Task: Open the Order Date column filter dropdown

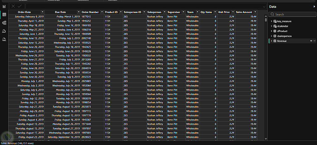Action: coord(42,12)
